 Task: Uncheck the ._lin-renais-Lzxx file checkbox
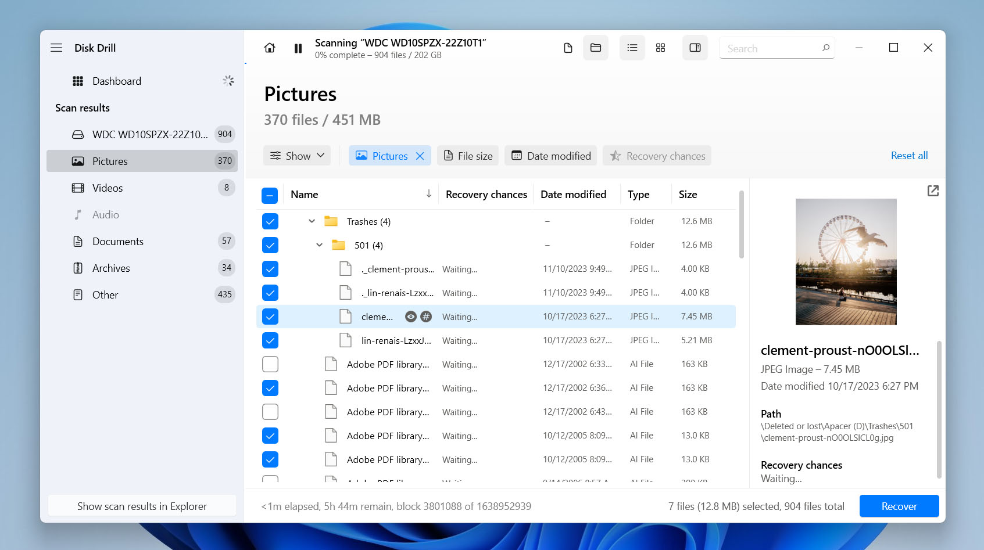pos(270,293)
